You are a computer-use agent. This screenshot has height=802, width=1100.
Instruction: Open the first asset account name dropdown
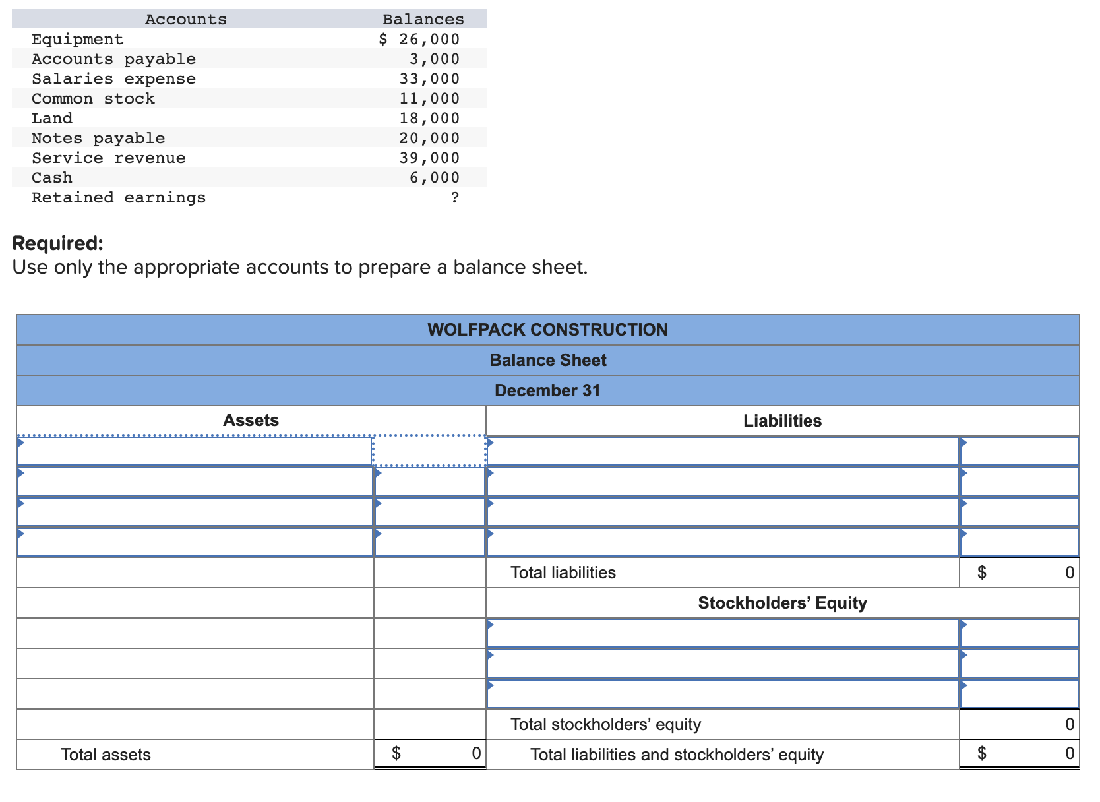click(x=195, y=451)
